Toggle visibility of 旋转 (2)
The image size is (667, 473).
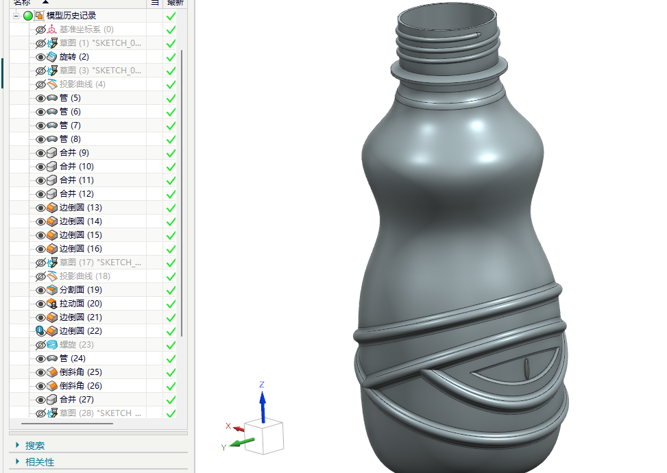click(x=40, y=57)
